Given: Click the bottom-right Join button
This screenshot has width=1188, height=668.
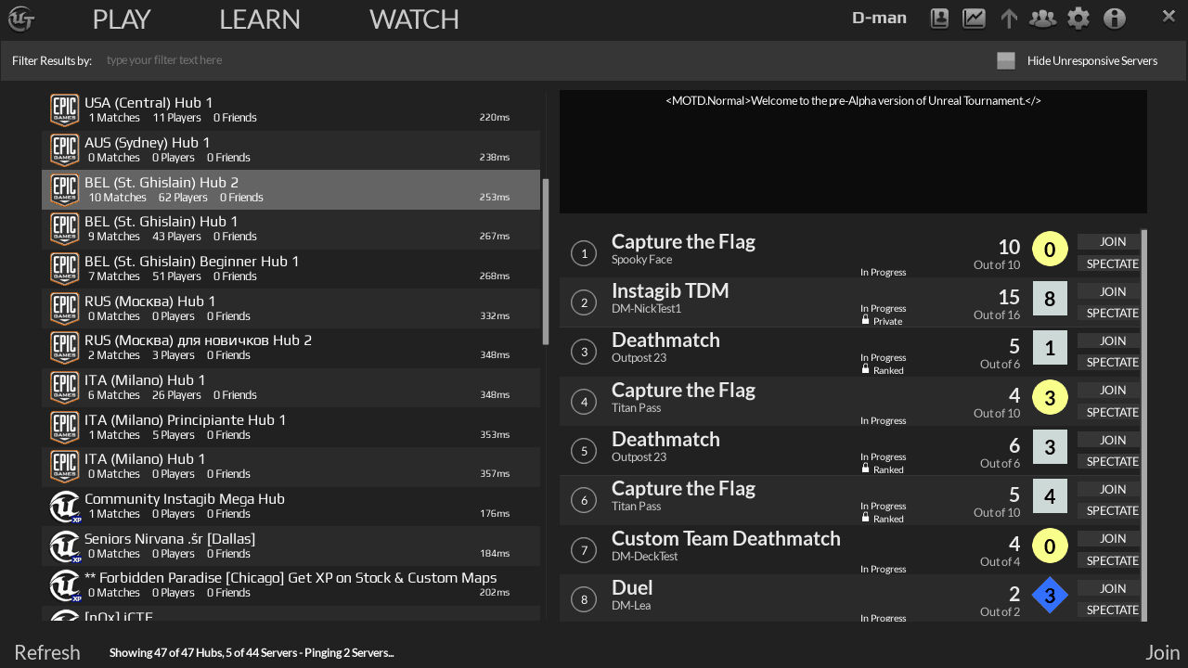Looking at the screenshot, I should click(1162, 652).
